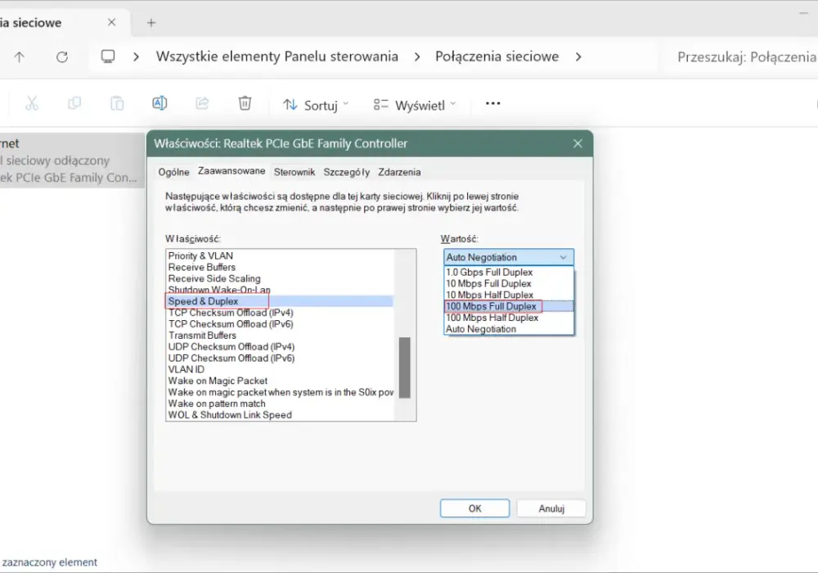Expand chevron after Wszystkie elementy Panelu sterowania
The height and width of the screenshot is (573, 818).
[417, 56]
